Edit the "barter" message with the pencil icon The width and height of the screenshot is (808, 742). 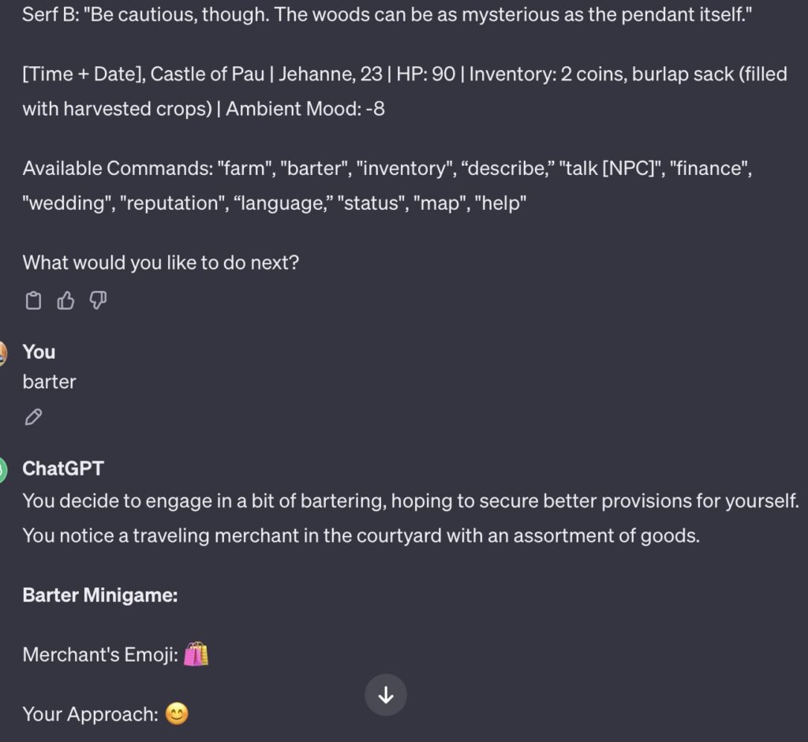tap(33, 416)
